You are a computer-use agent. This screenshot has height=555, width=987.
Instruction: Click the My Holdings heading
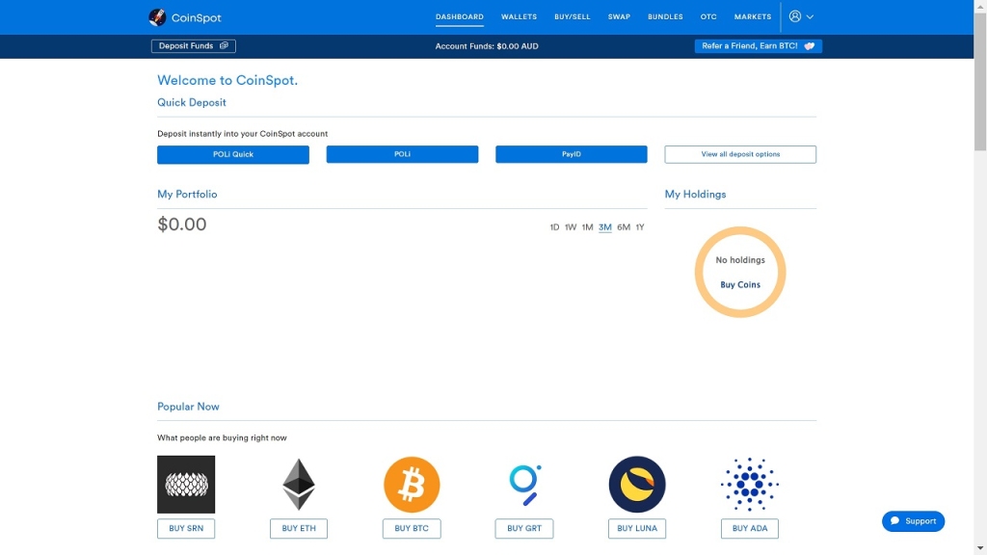click(x=695, y=195)
